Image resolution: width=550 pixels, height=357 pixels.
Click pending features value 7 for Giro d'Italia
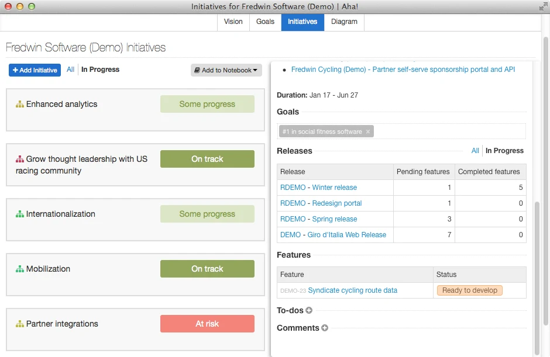click(449, 235)
